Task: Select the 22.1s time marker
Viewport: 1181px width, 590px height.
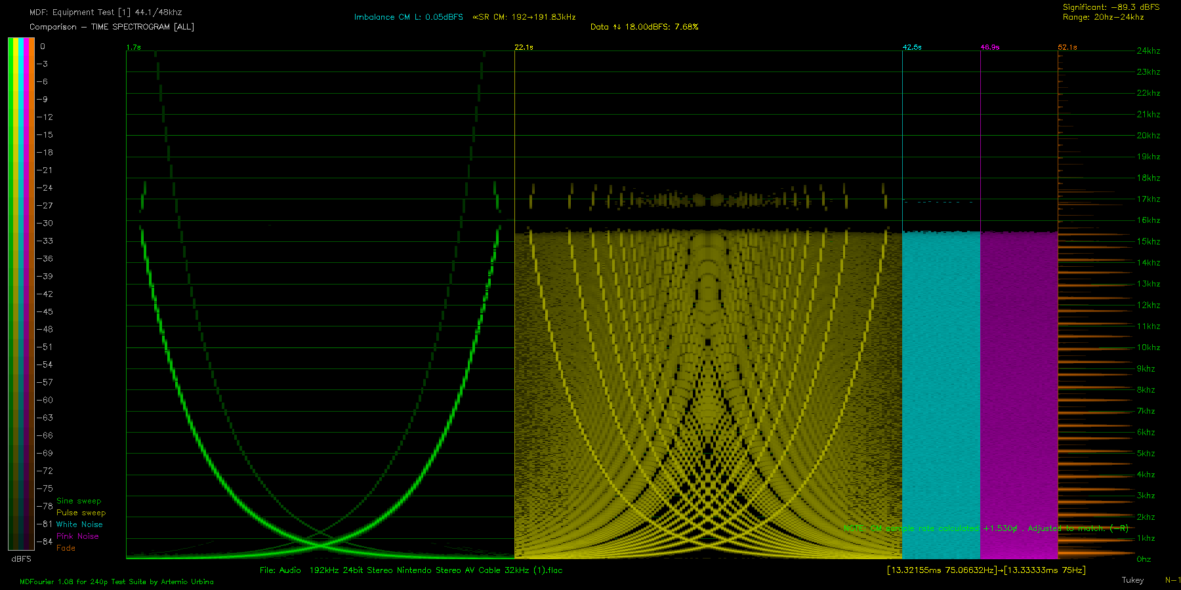Action: 524,47
